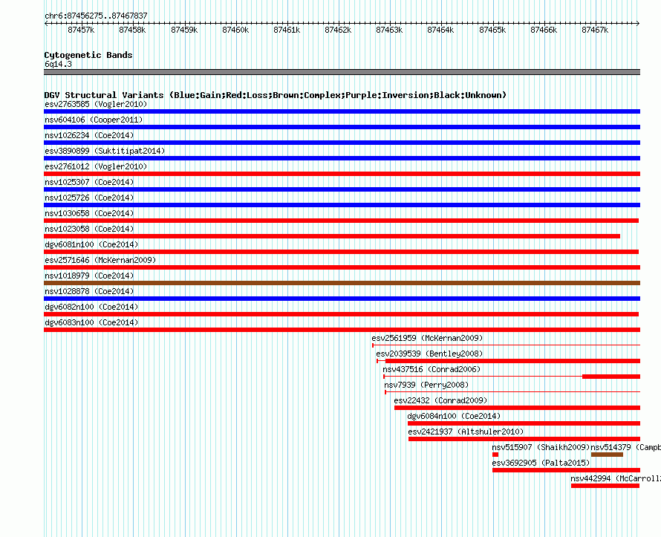Select the nsv514379 variant label
The width and height of the screenshot is (661, 537).
625,447
